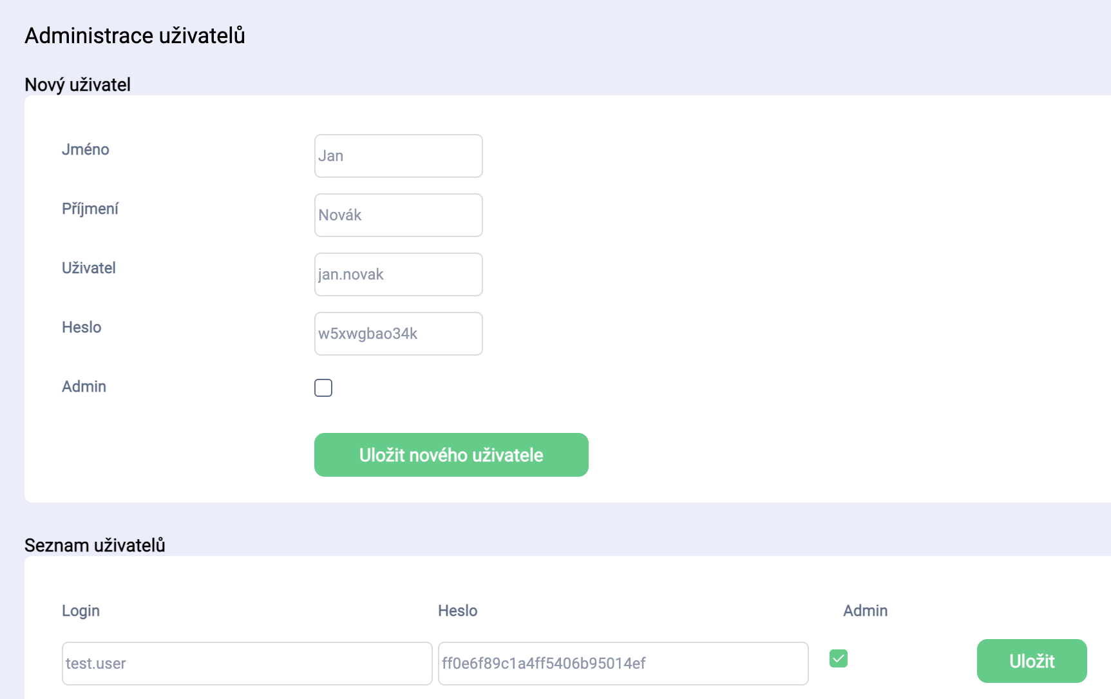The width and height of the screenshot is (1111, 699).
Task: Click the Uložit button in user list
Action: click(1031, 661)
